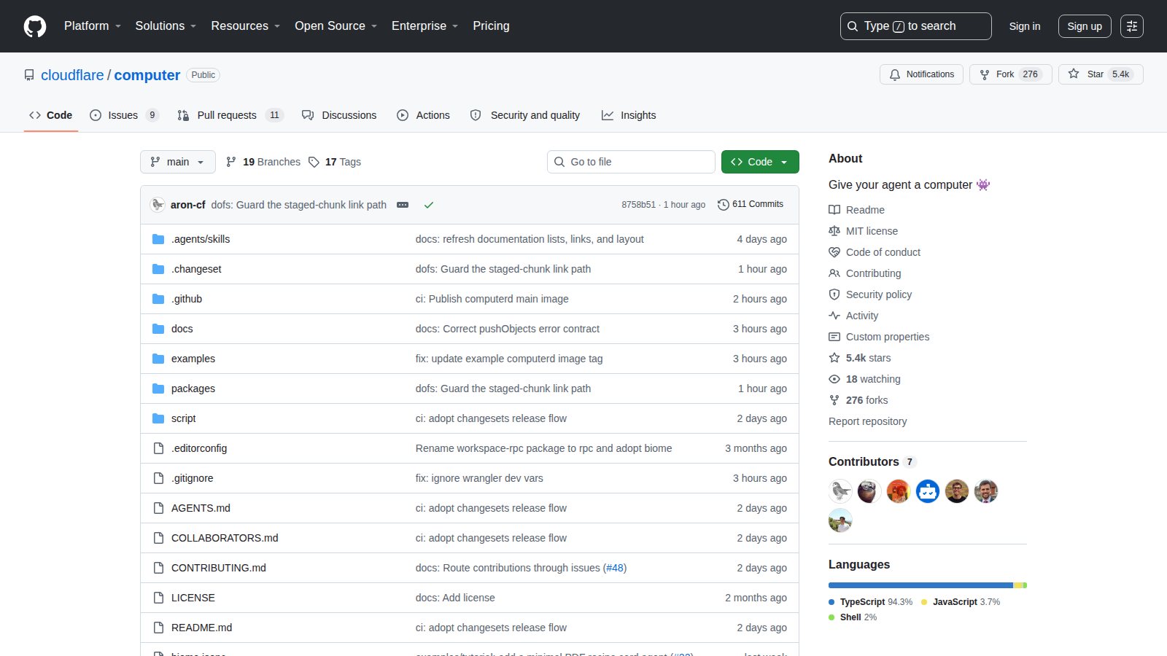The width and height of the screenshot is (1167, 656).
Task: Click the bell icon for Notifications
Action: pos(895,74)
